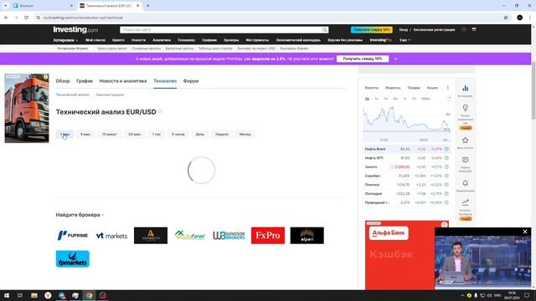Screen dimensions: 536x301
Task: Expand the Котировки menu
Action: (65, 40)
